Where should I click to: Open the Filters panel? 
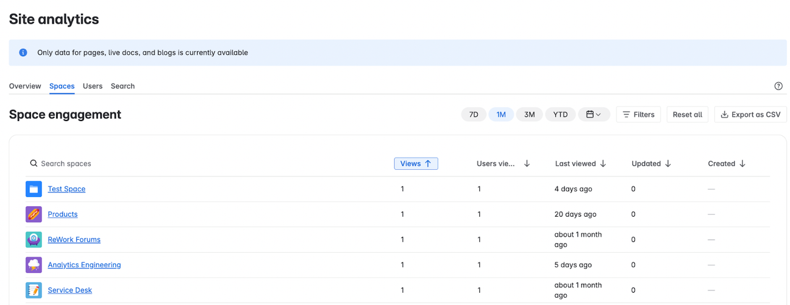(638, 114)
